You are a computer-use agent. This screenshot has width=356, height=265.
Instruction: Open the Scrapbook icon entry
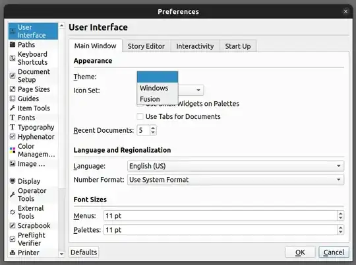13,225
